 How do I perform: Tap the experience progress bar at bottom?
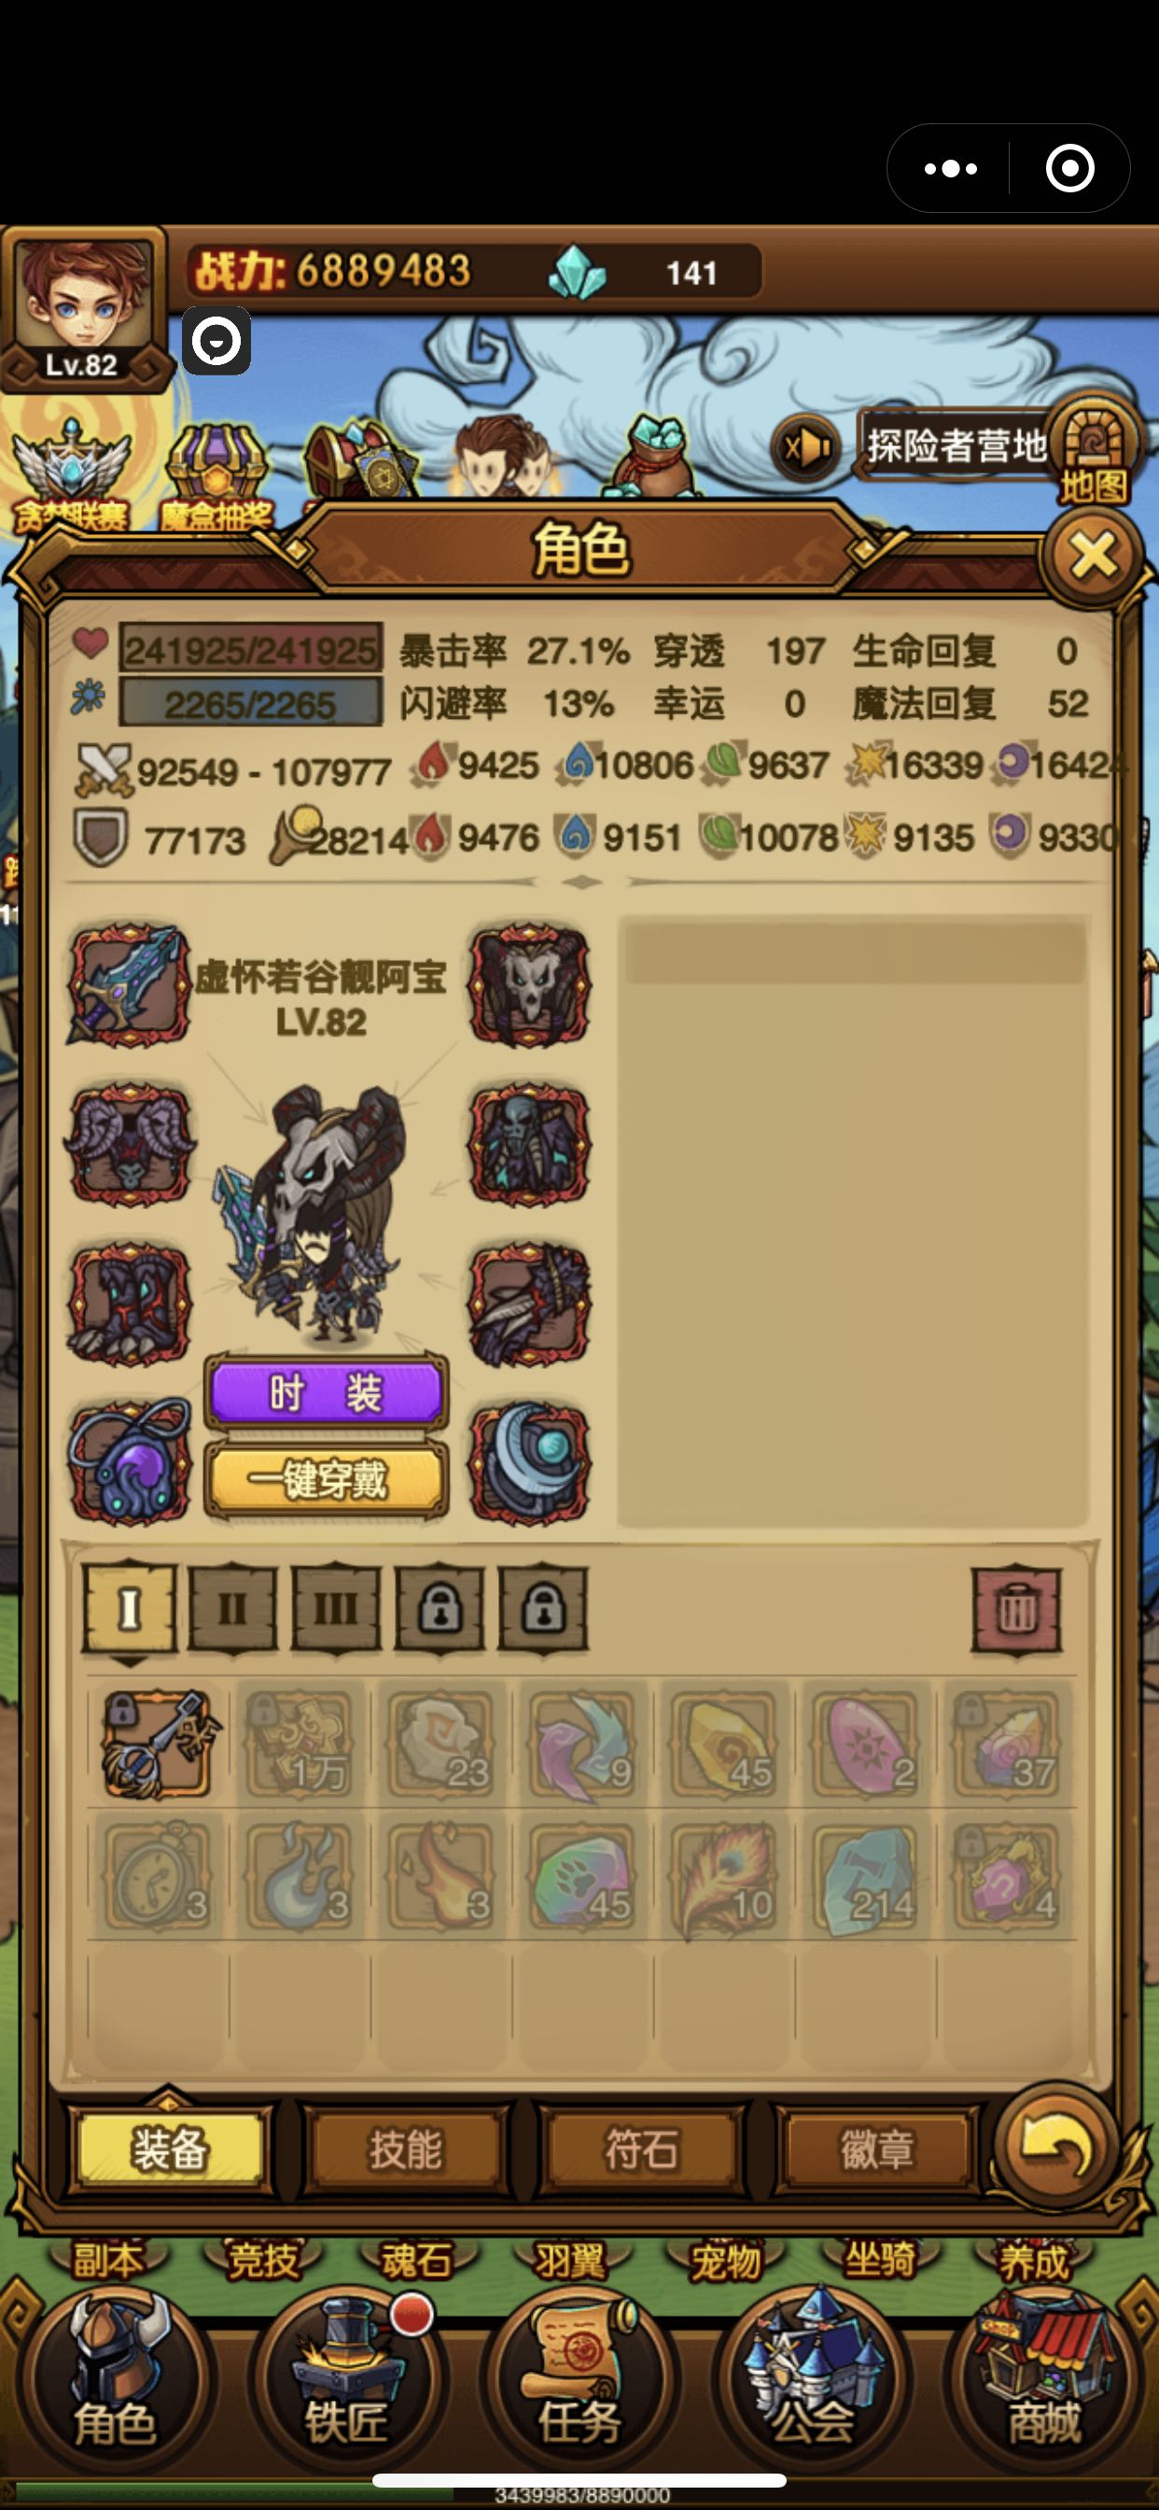[579, 2494]
